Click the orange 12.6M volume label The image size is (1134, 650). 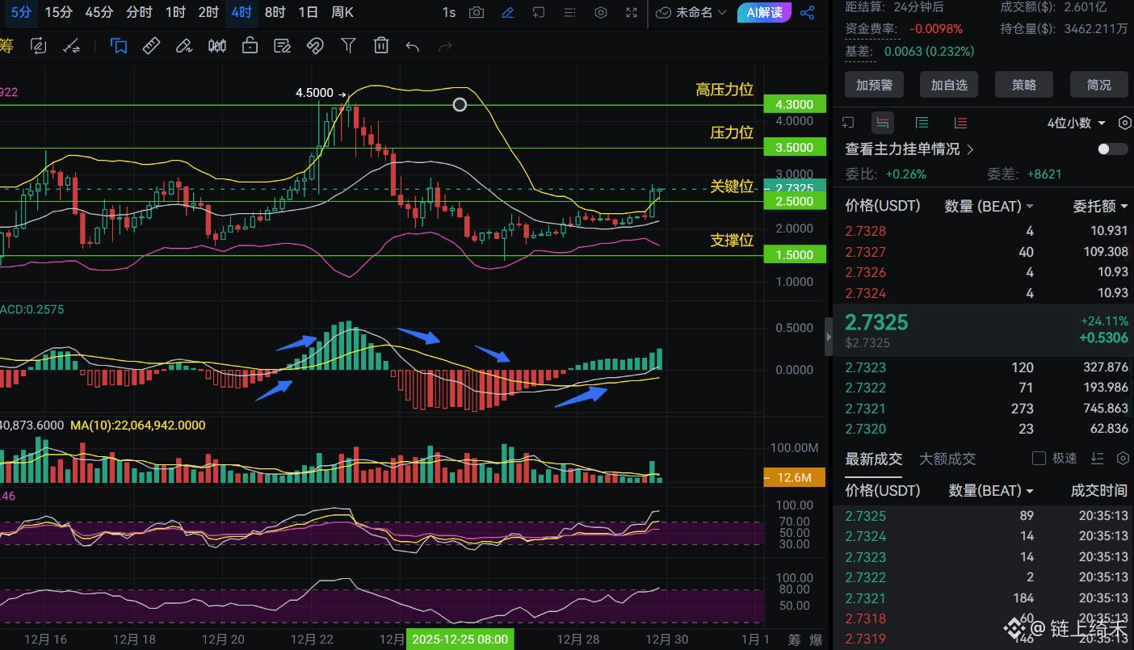click(x=795, y=477)
